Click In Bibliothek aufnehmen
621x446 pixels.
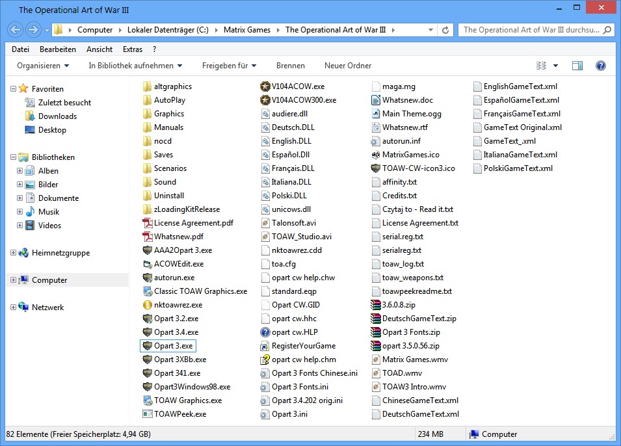point(135,66)
